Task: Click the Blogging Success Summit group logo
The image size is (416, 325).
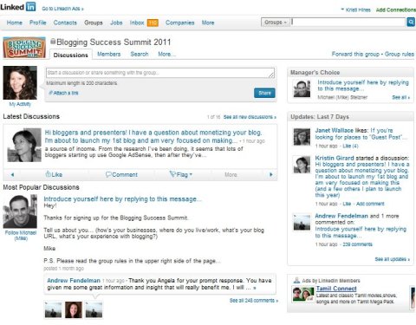Action: [x=24, y=48]
